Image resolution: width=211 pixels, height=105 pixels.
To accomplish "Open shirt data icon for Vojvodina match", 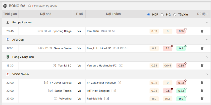I will [202, 99].
